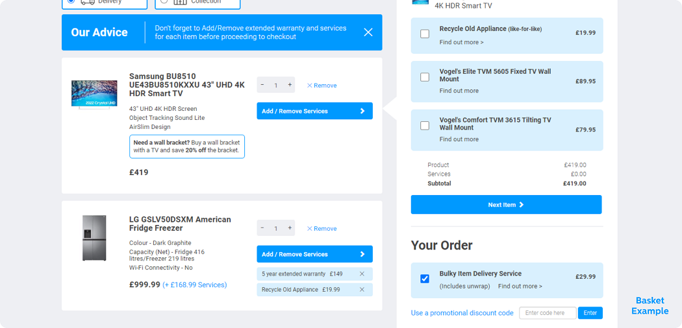Viewport: 682px width, 328px height.
Task: Close the Our Advice banner
Action: coord(368,32)
